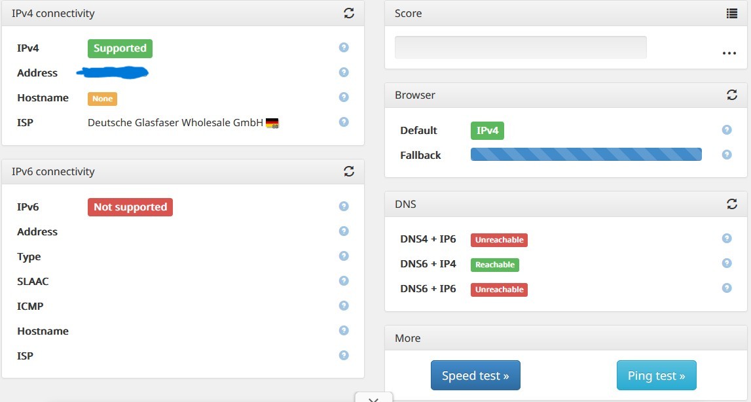Screen dimensions: 751x402
Task: Reload the Browser test panel
Action: tap(732, 95)
